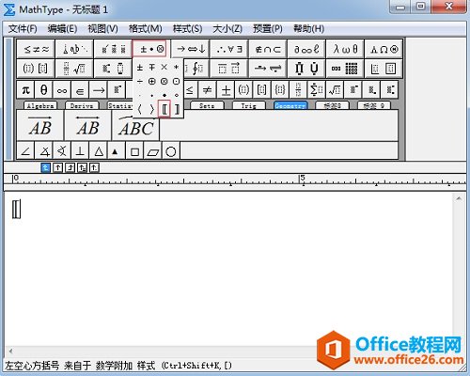The width and height of the screenshot is (470, 376).
Task: Insert plus-minus symbol from the popup
Action: pos(140,67)
